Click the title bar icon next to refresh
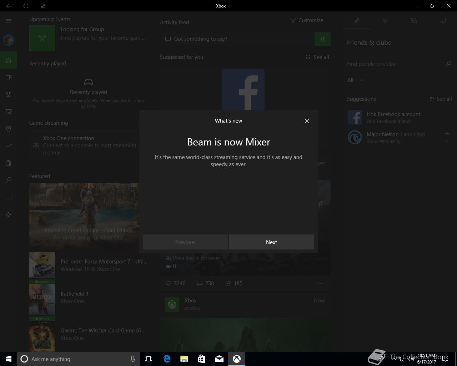 43,6
